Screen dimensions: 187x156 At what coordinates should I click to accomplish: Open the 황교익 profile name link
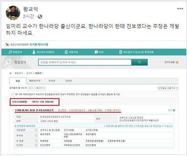31,9
